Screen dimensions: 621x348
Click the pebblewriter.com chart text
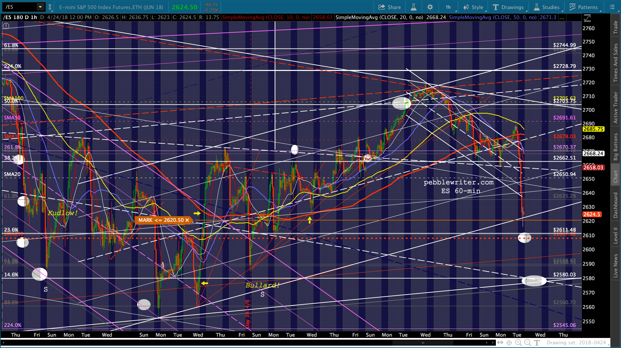[x=459, y=182]
